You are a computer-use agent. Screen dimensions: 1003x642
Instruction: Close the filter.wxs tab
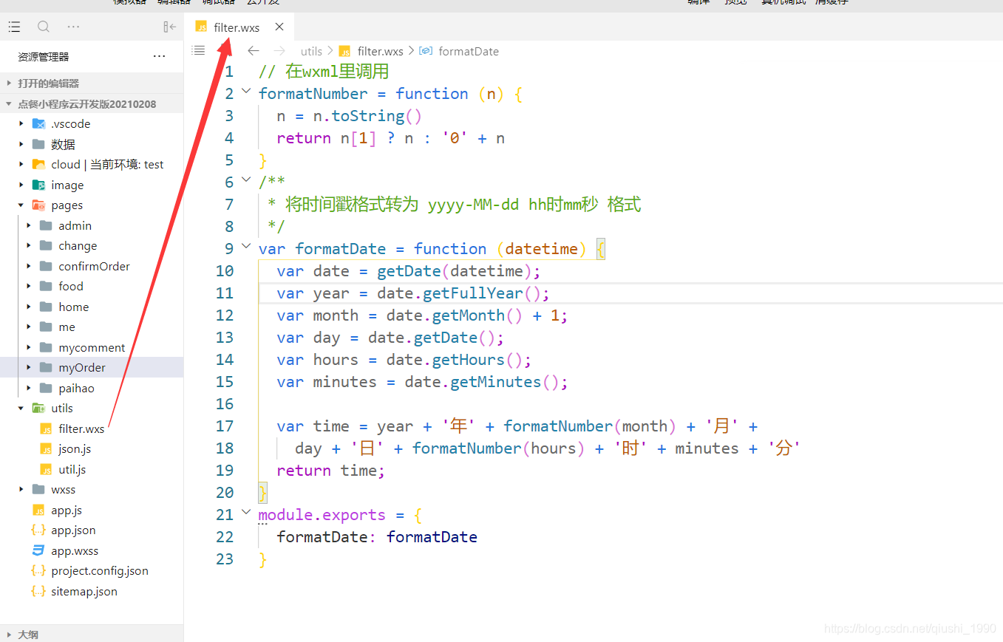[x=279, y=27]
